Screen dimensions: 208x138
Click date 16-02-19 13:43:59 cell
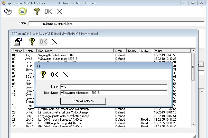tap(165, 55)
